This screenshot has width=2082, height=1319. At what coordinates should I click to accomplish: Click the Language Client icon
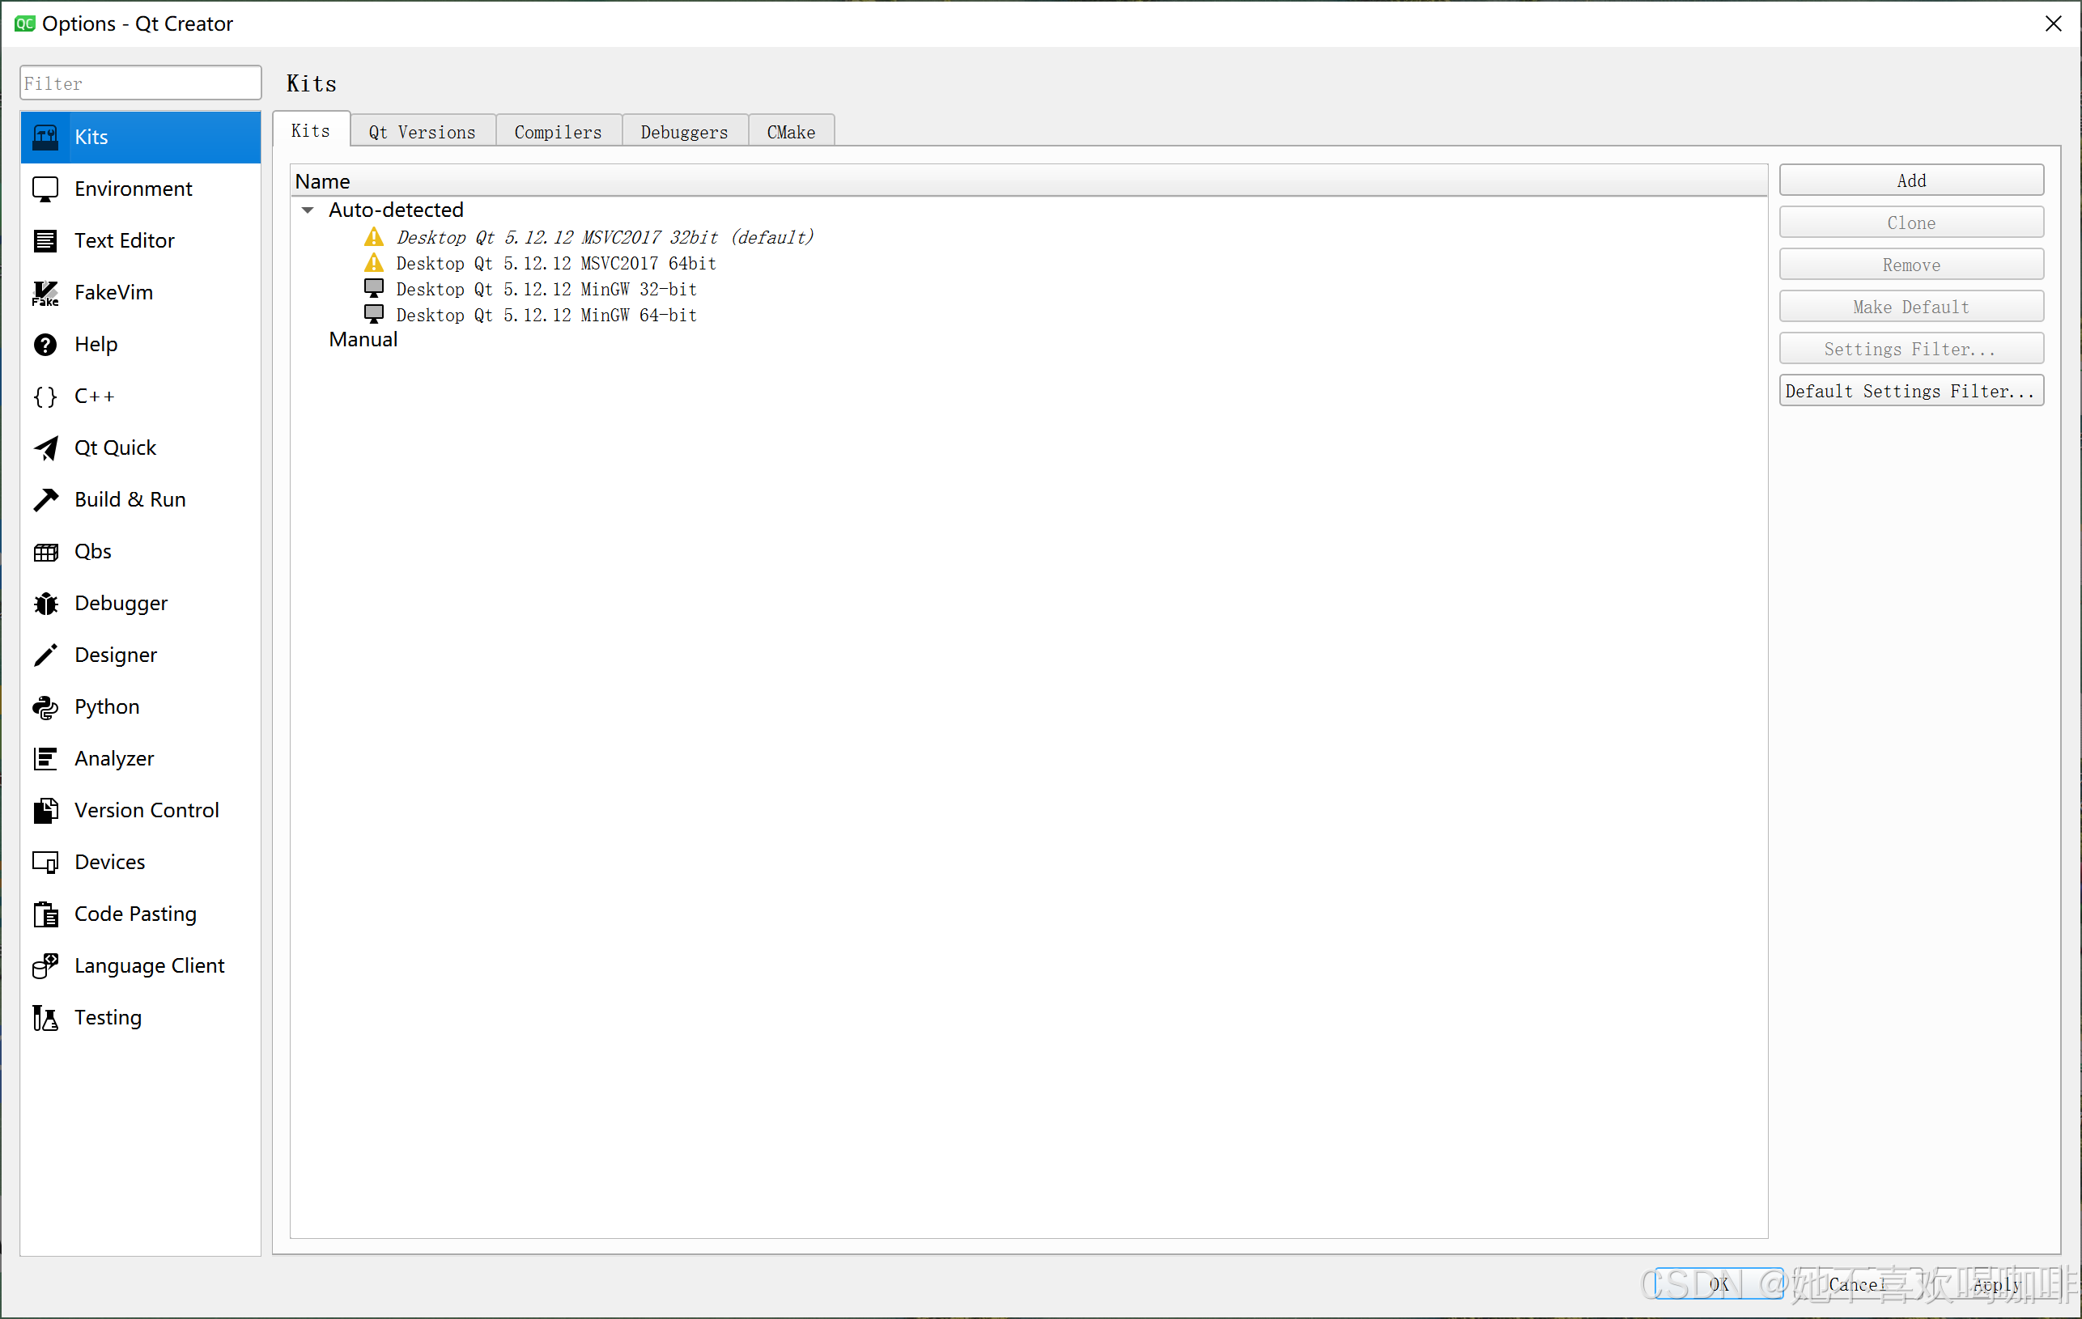(x=45, y=965)
